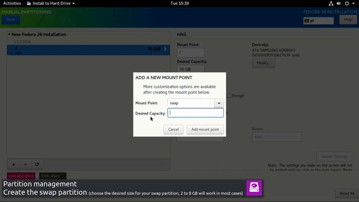Screen dimensions: 359x202
Task: Collapse New Fedora 28 Installation tree
Action: (x=9, y=34)
